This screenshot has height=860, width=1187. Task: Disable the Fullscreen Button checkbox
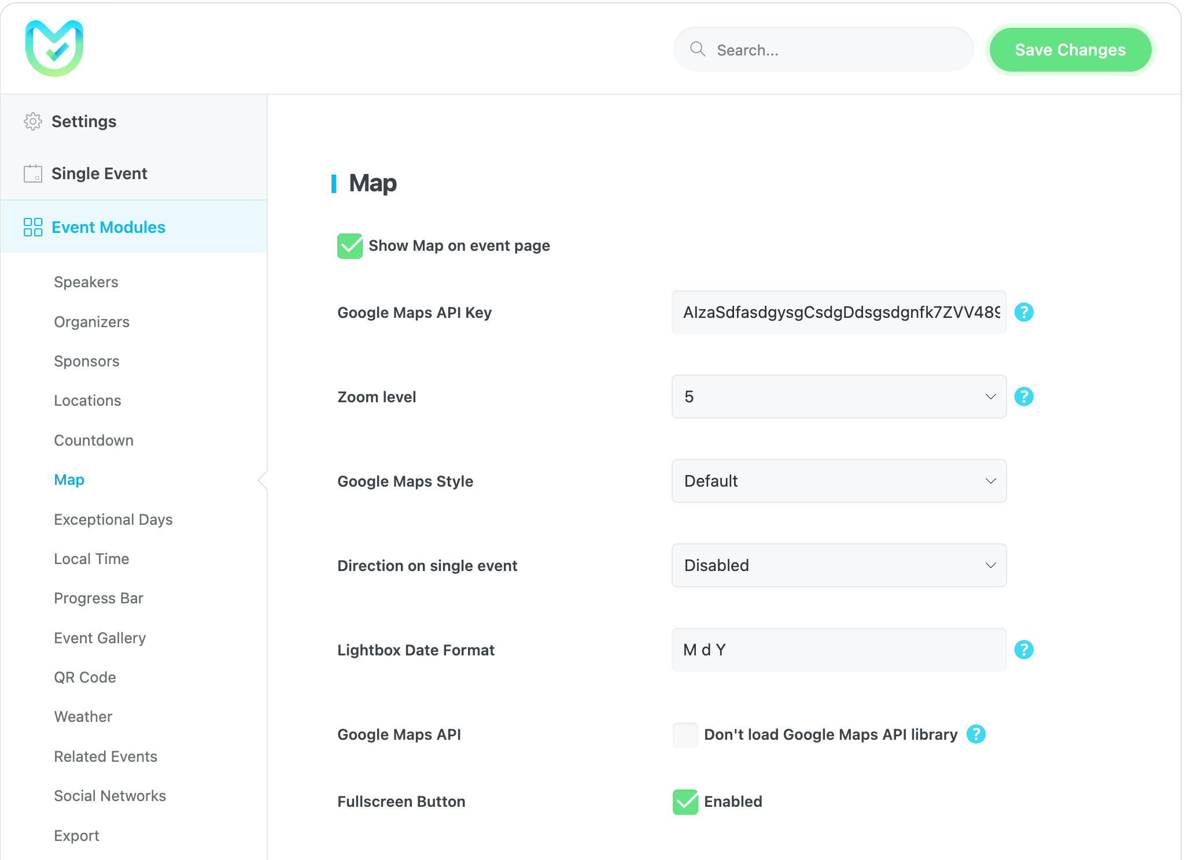click(685, 802)
